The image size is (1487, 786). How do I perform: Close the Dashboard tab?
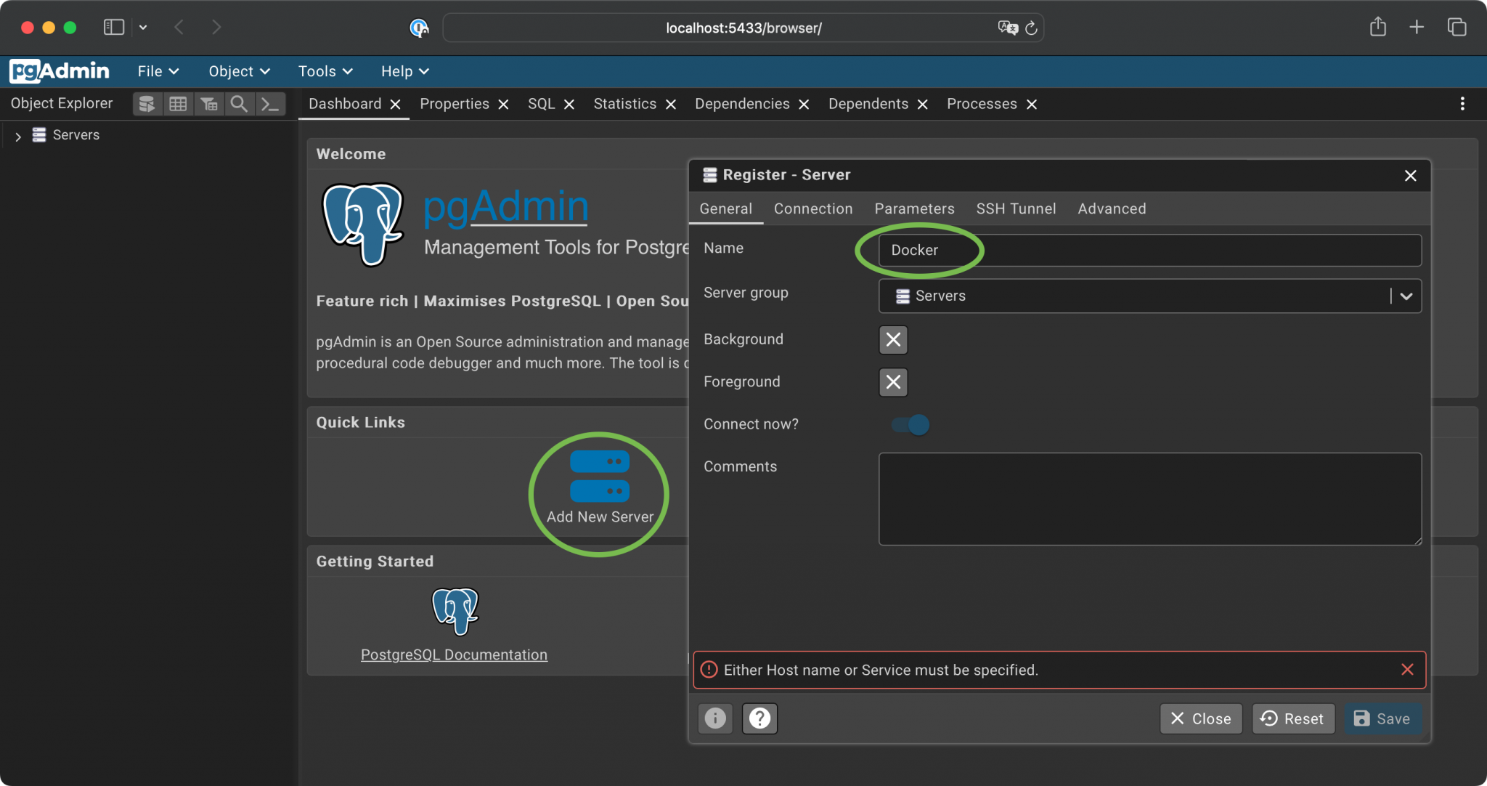396,105
